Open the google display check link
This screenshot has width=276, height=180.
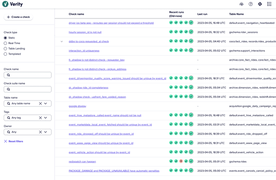[x=77, y=106]
